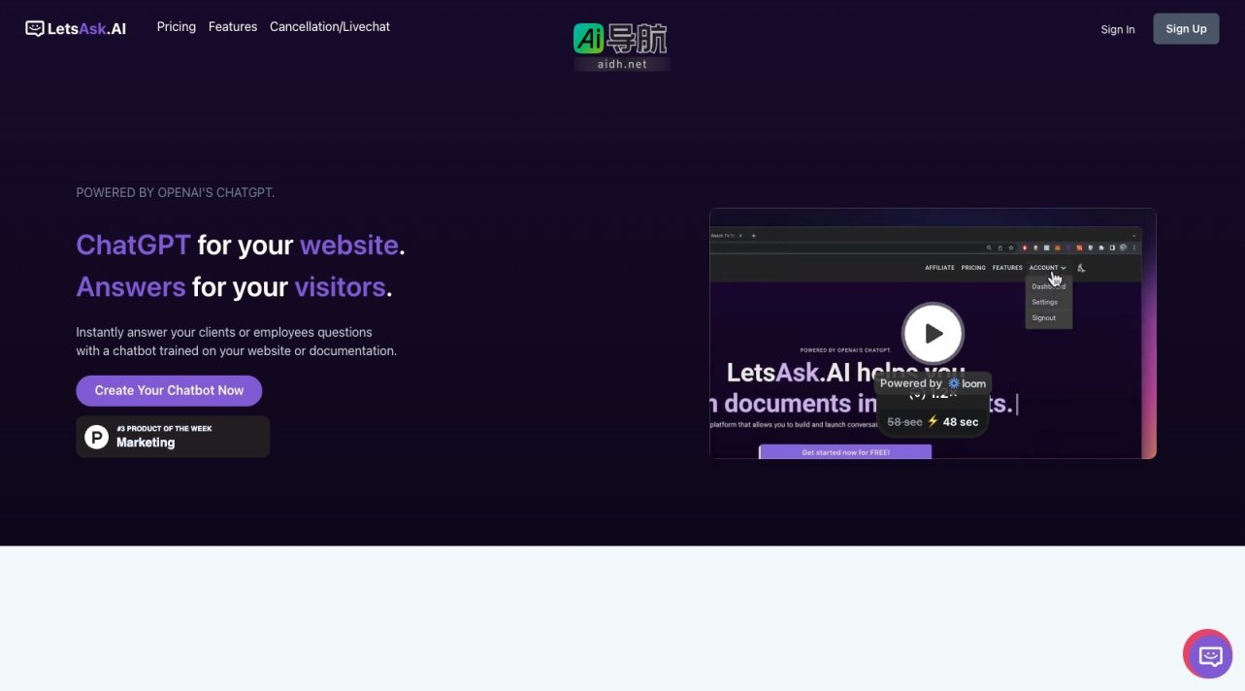This screenshot has height=691, width=1245.
Task: Select Signout from the Account menu in the video
Action: [1044, 317]
